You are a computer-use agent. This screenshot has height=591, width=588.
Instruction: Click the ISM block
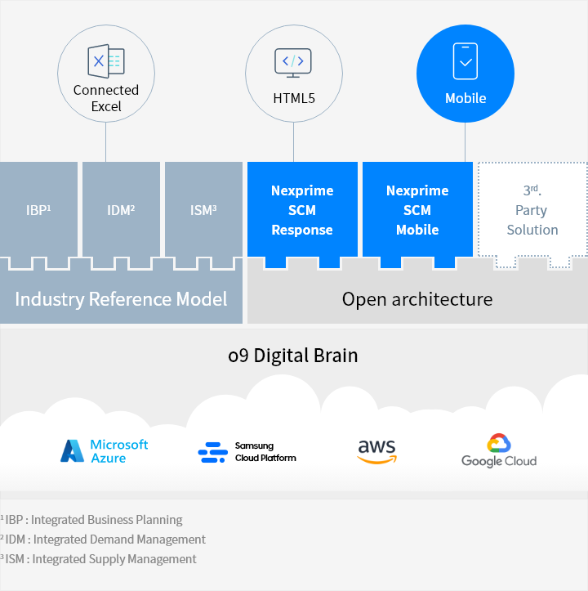(x=203, y=210)
